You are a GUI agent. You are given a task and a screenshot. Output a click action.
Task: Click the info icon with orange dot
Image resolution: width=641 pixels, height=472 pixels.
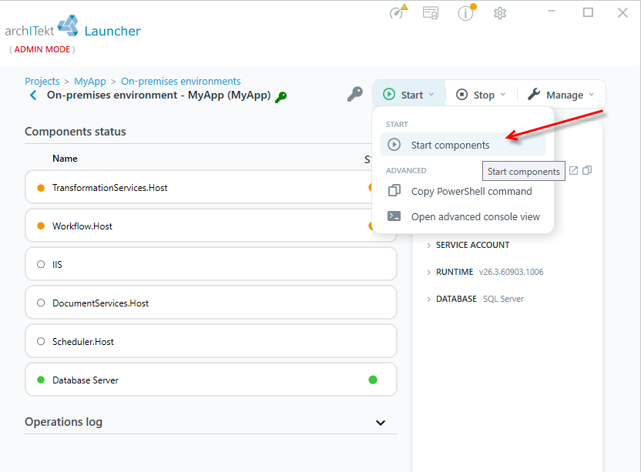tap(466, 12)
